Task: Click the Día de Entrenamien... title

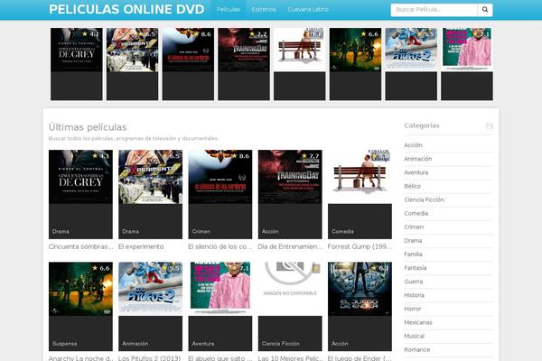Action: coord(290,246)
